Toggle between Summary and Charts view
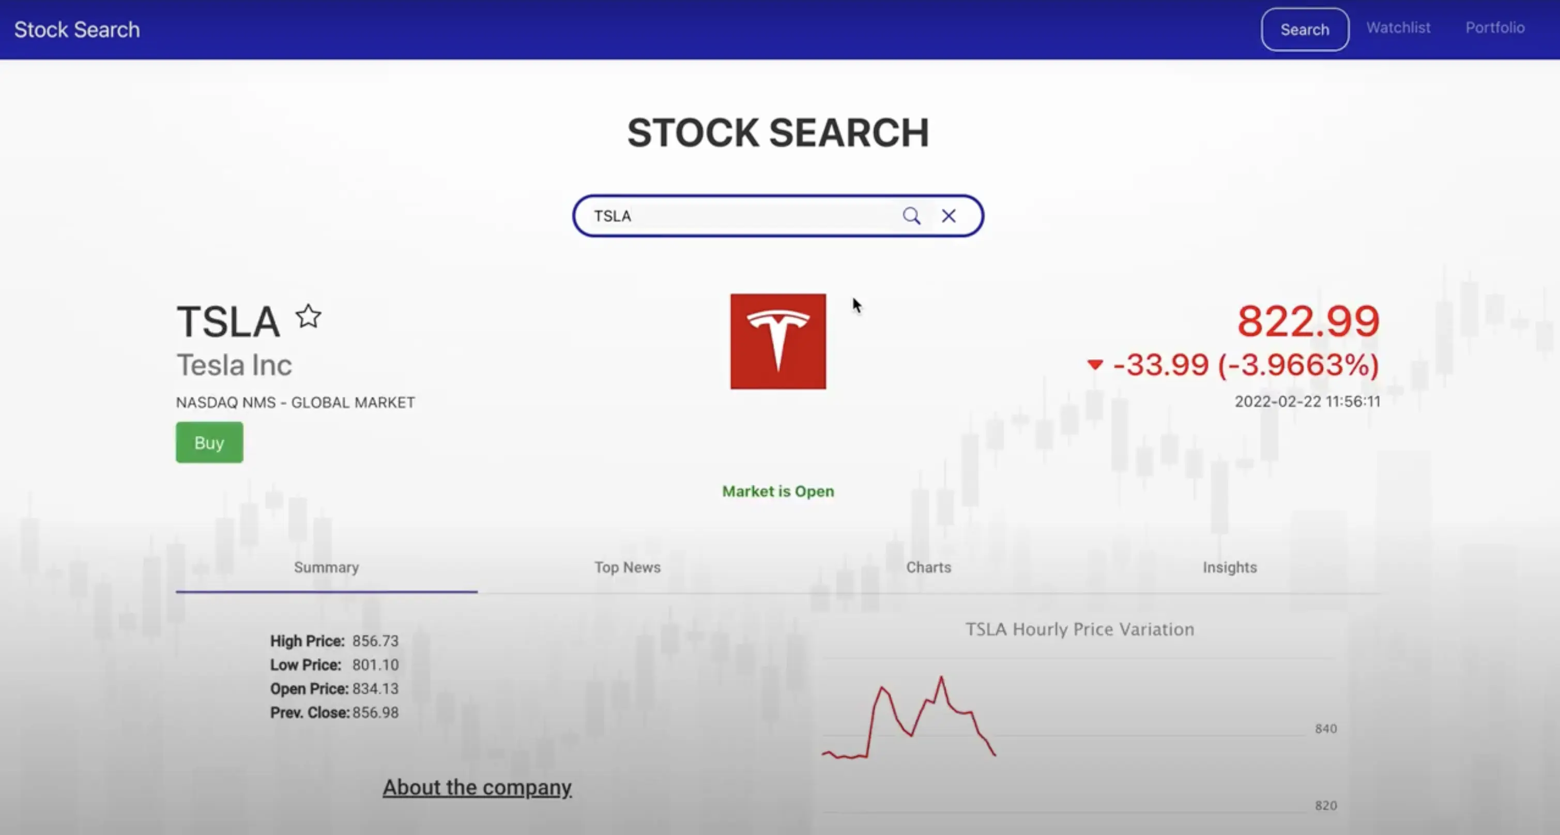Image resolution: width=1560 pixels, height=835 pixels. pos(927,567)
